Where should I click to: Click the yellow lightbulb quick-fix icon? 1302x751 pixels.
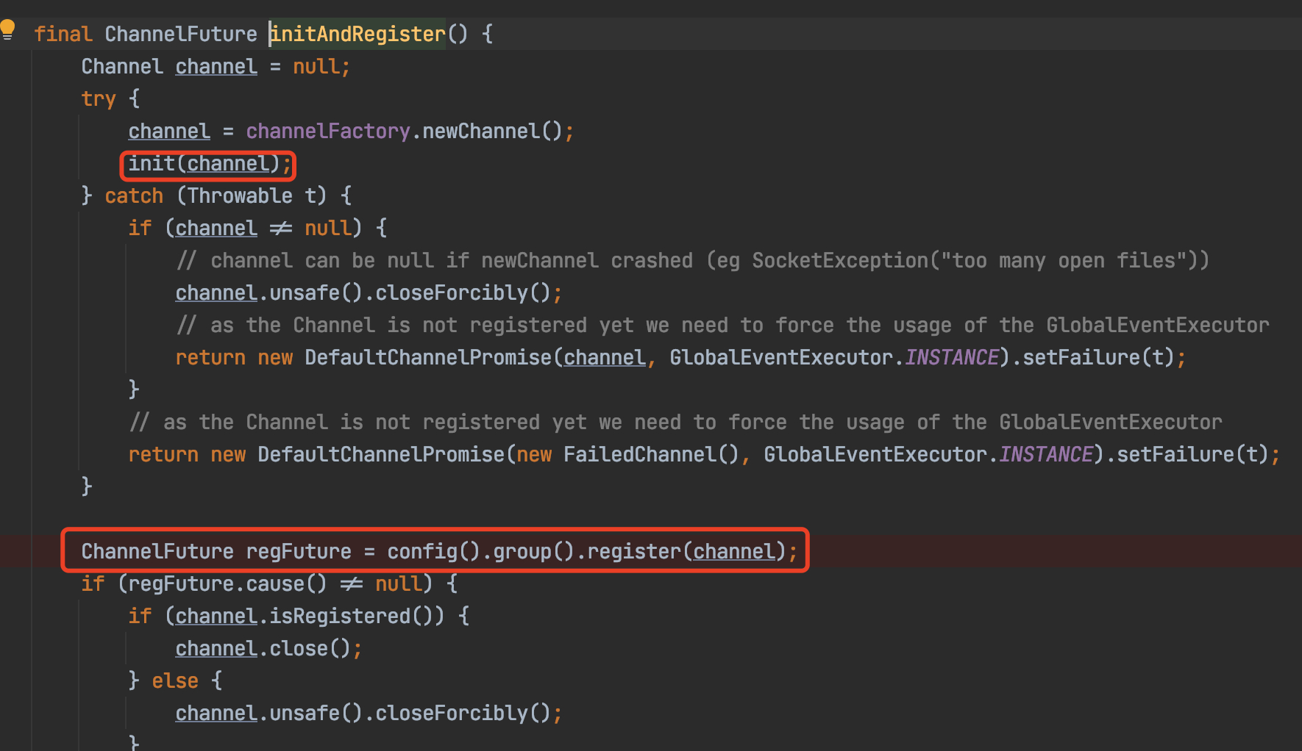tap(7, 30)
